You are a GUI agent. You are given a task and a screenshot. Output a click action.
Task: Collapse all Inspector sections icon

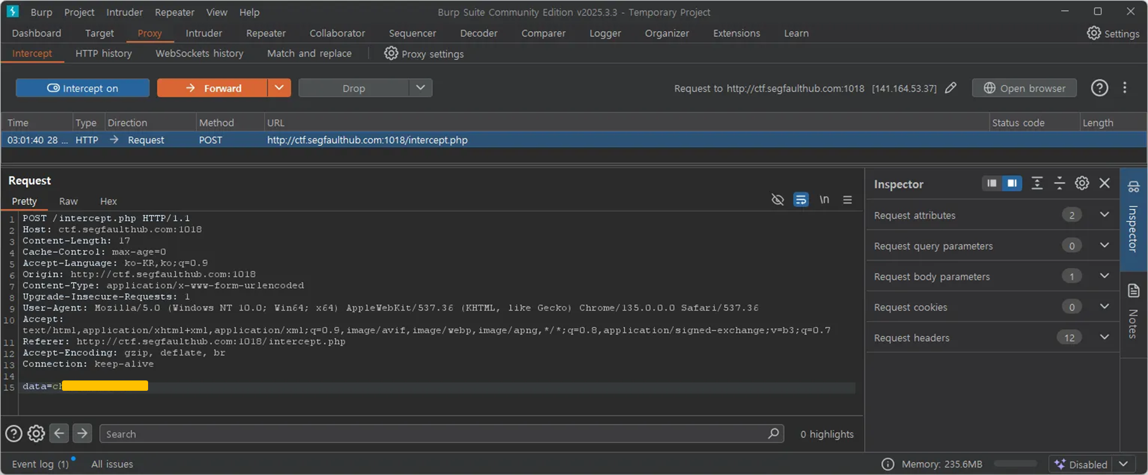(1060, 183)
